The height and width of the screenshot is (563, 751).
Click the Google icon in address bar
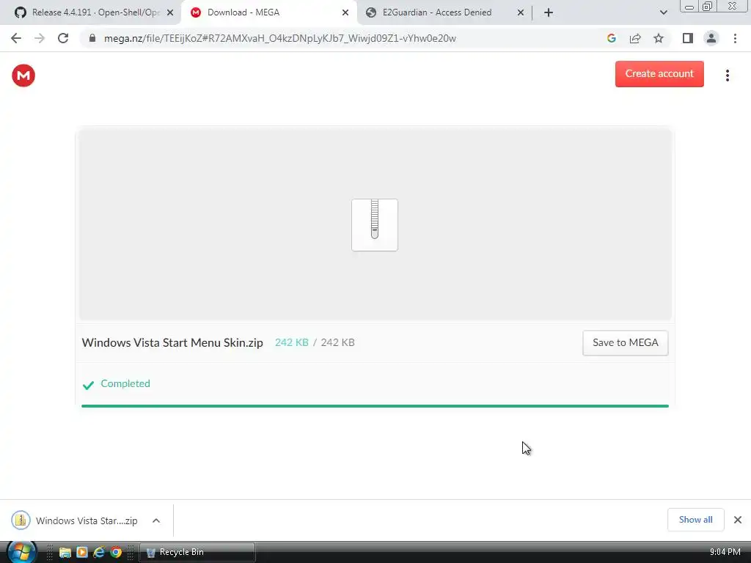(612, 38)
